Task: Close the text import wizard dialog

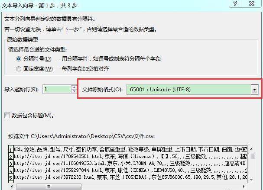Action: click(x=251, y=3)
